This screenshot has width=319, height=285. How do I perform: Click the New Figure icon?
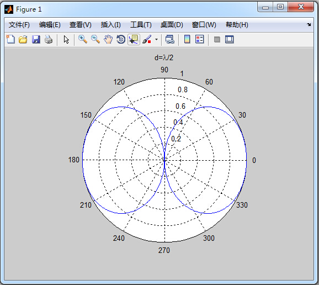pyautogui.click(x=10, y=39)
